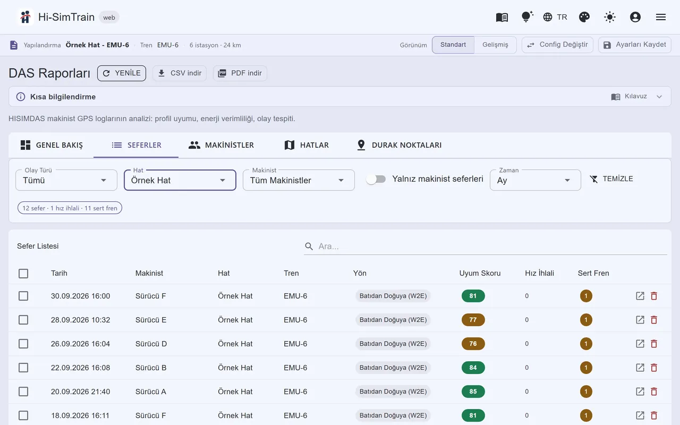Delete the 26.09.2026 16:04 trip
The height and width of the screenshot is (425, 680).
[x=654, y=344]
